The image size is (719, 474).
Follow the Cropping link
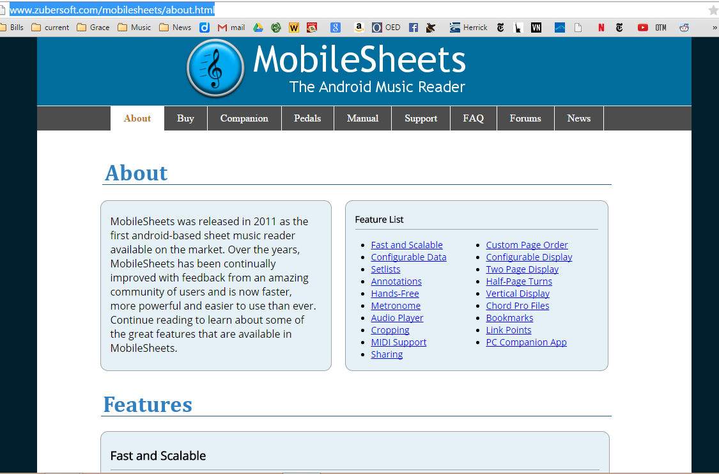tap(390, 330)
